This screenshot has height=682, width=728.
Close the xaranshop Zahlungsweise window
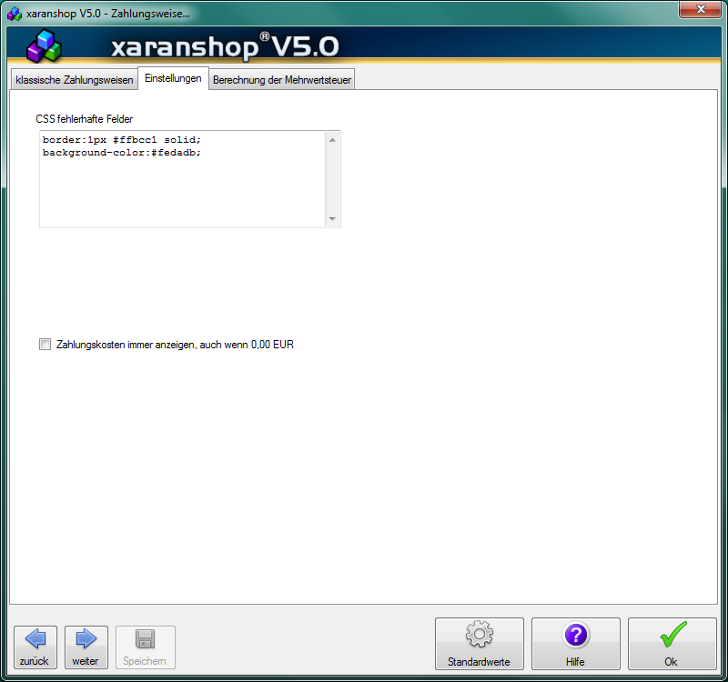point(701,9)
